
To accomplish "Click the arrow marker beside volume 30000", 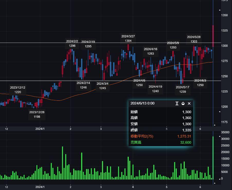I will (219, 136).
